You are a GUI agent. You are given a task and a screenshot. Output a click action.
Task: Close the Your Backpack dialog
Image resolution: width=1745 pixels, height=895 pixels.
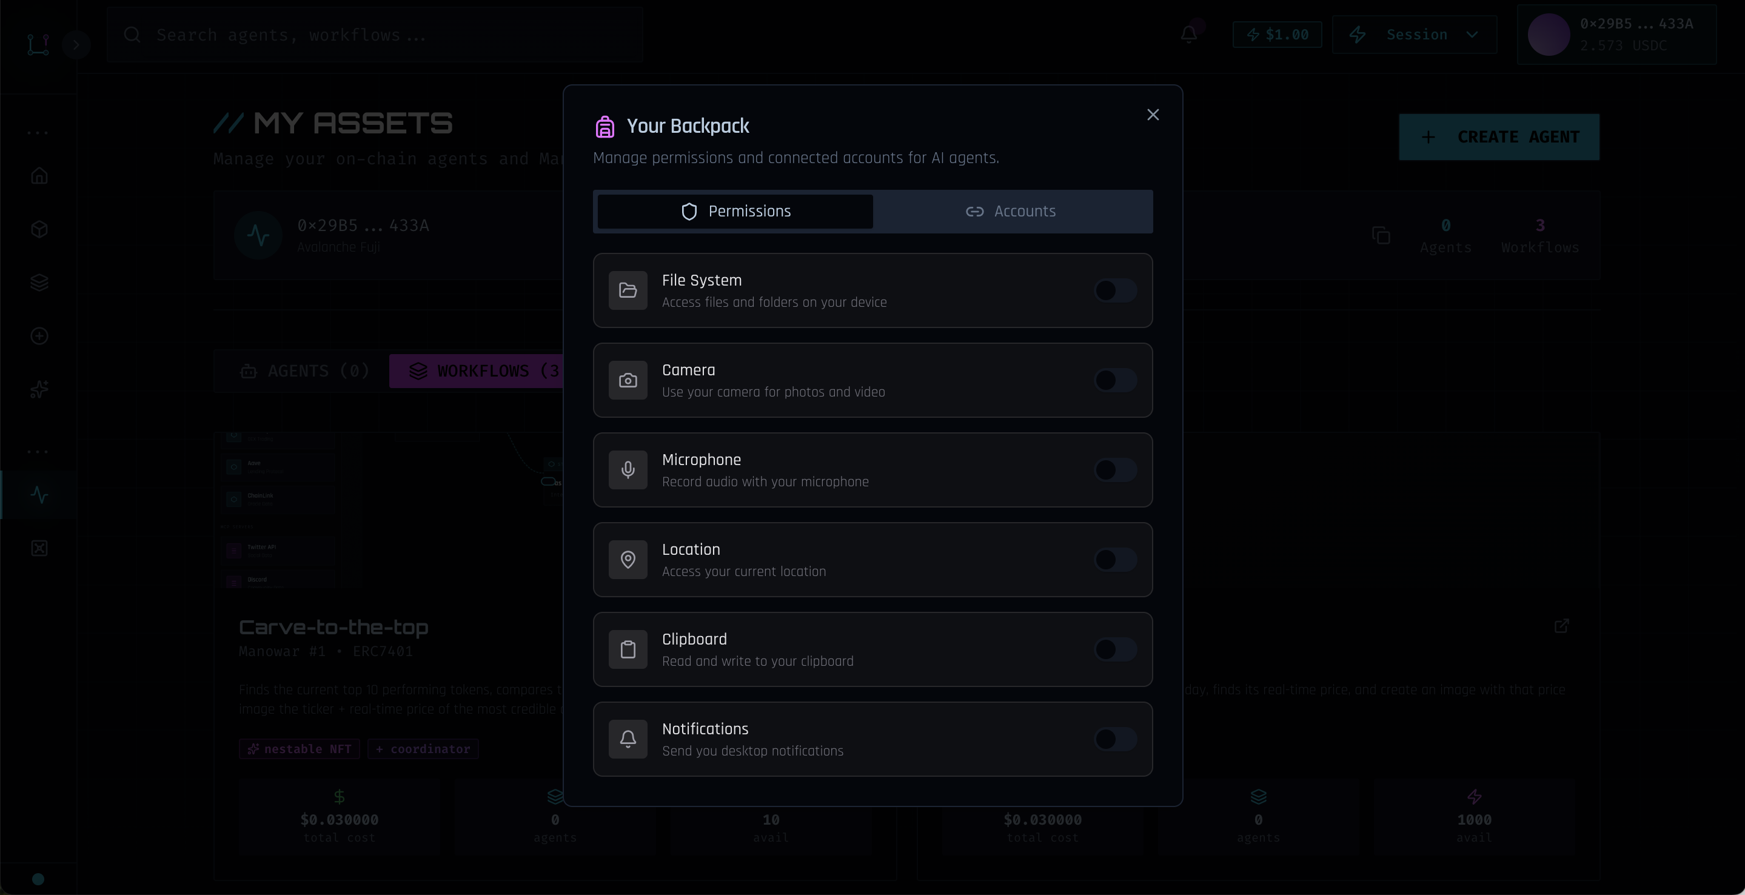(x=1152, y=115)
